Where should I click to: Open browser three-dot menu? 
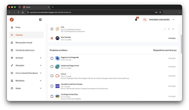point(179,12)
